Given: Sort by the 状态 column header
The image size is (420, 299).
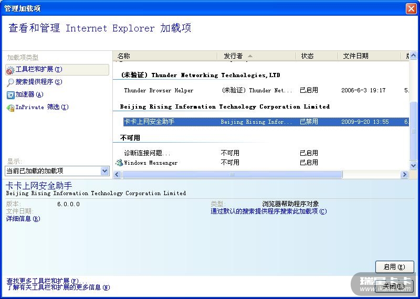Looking at the screenshot, I should pyautogui.click(x=317, y=56).
